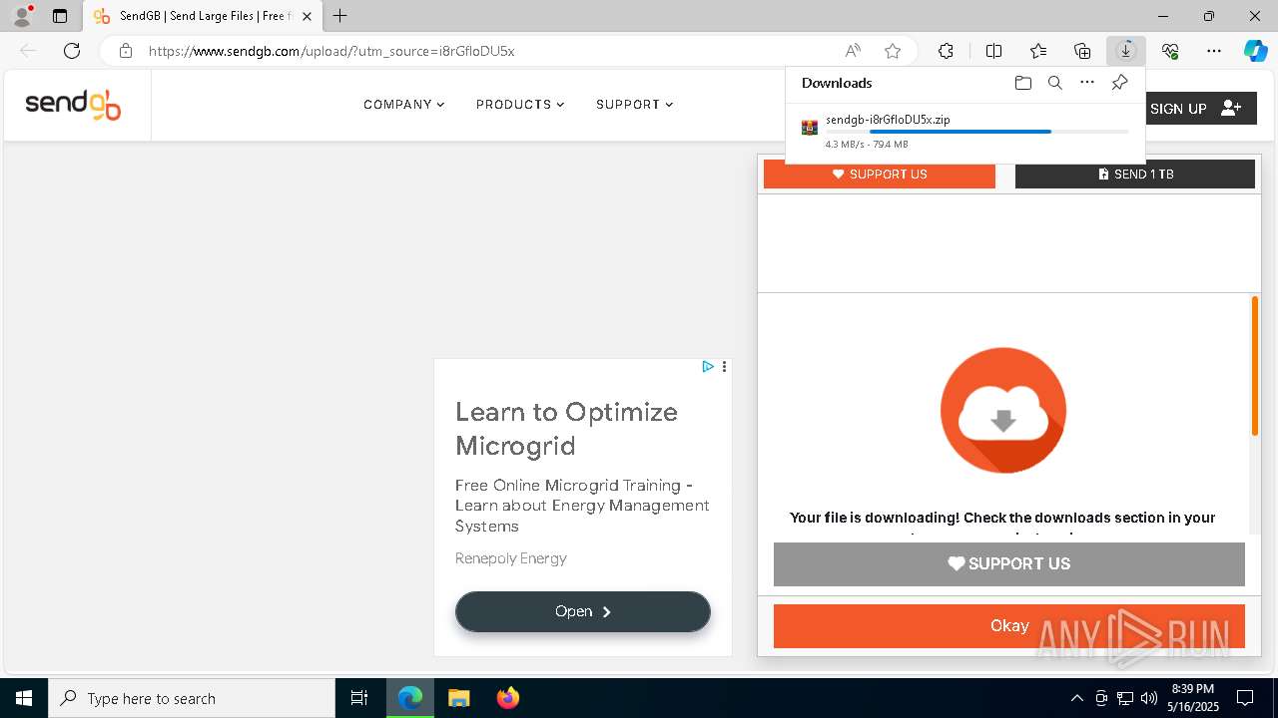Click the gray SUPPORT US button
Screen dimensions: 1278x718
1009,564
